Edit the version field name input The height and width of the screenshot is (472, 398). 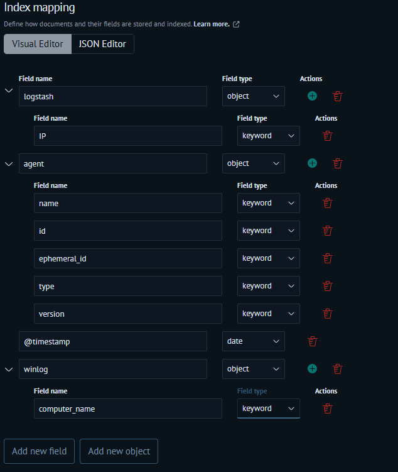[128, 314]
